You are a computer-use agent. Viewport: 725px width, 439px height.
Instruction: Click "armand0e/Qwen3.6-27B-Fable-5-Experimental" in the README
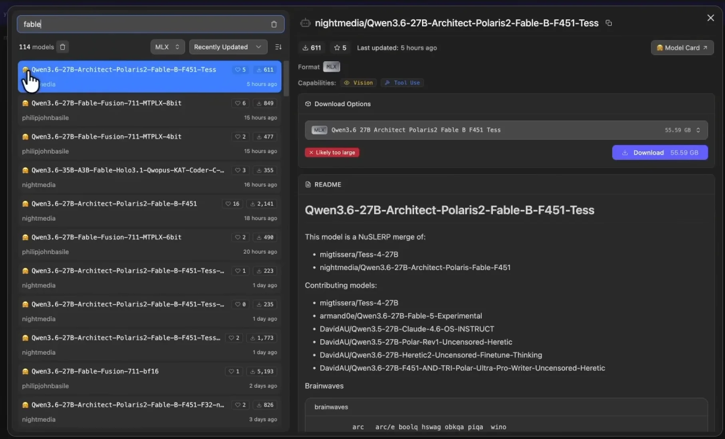click(x=401, y=316)
